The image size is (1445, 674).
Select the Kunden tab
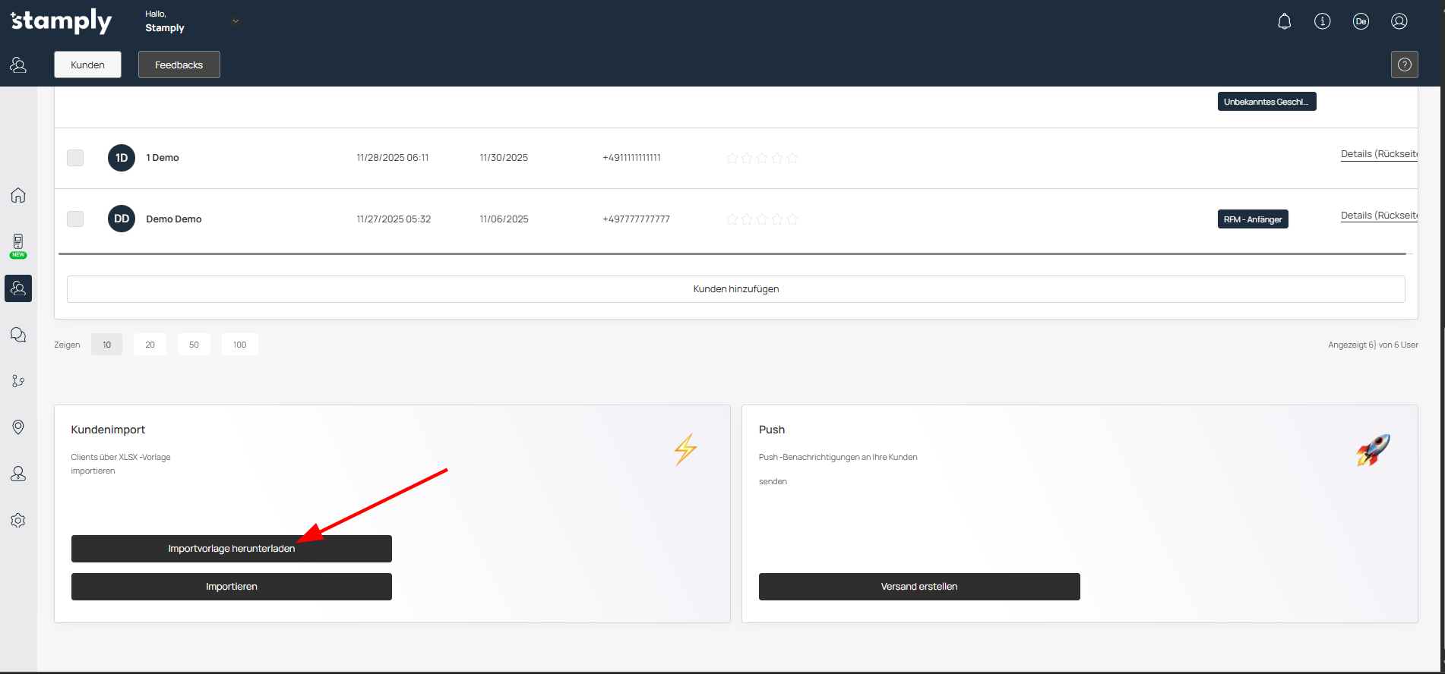(87, 65)
